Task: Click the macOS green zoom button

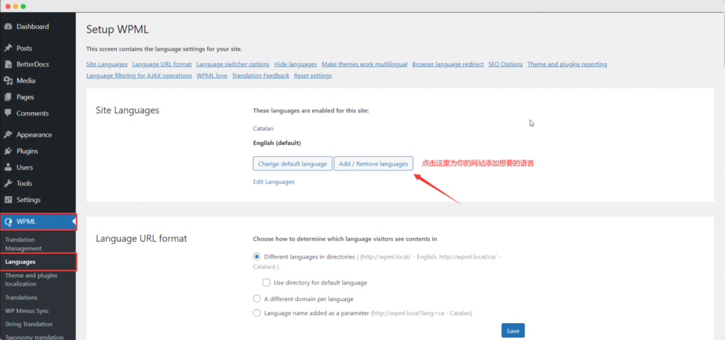Action: (x=23, y=6)
